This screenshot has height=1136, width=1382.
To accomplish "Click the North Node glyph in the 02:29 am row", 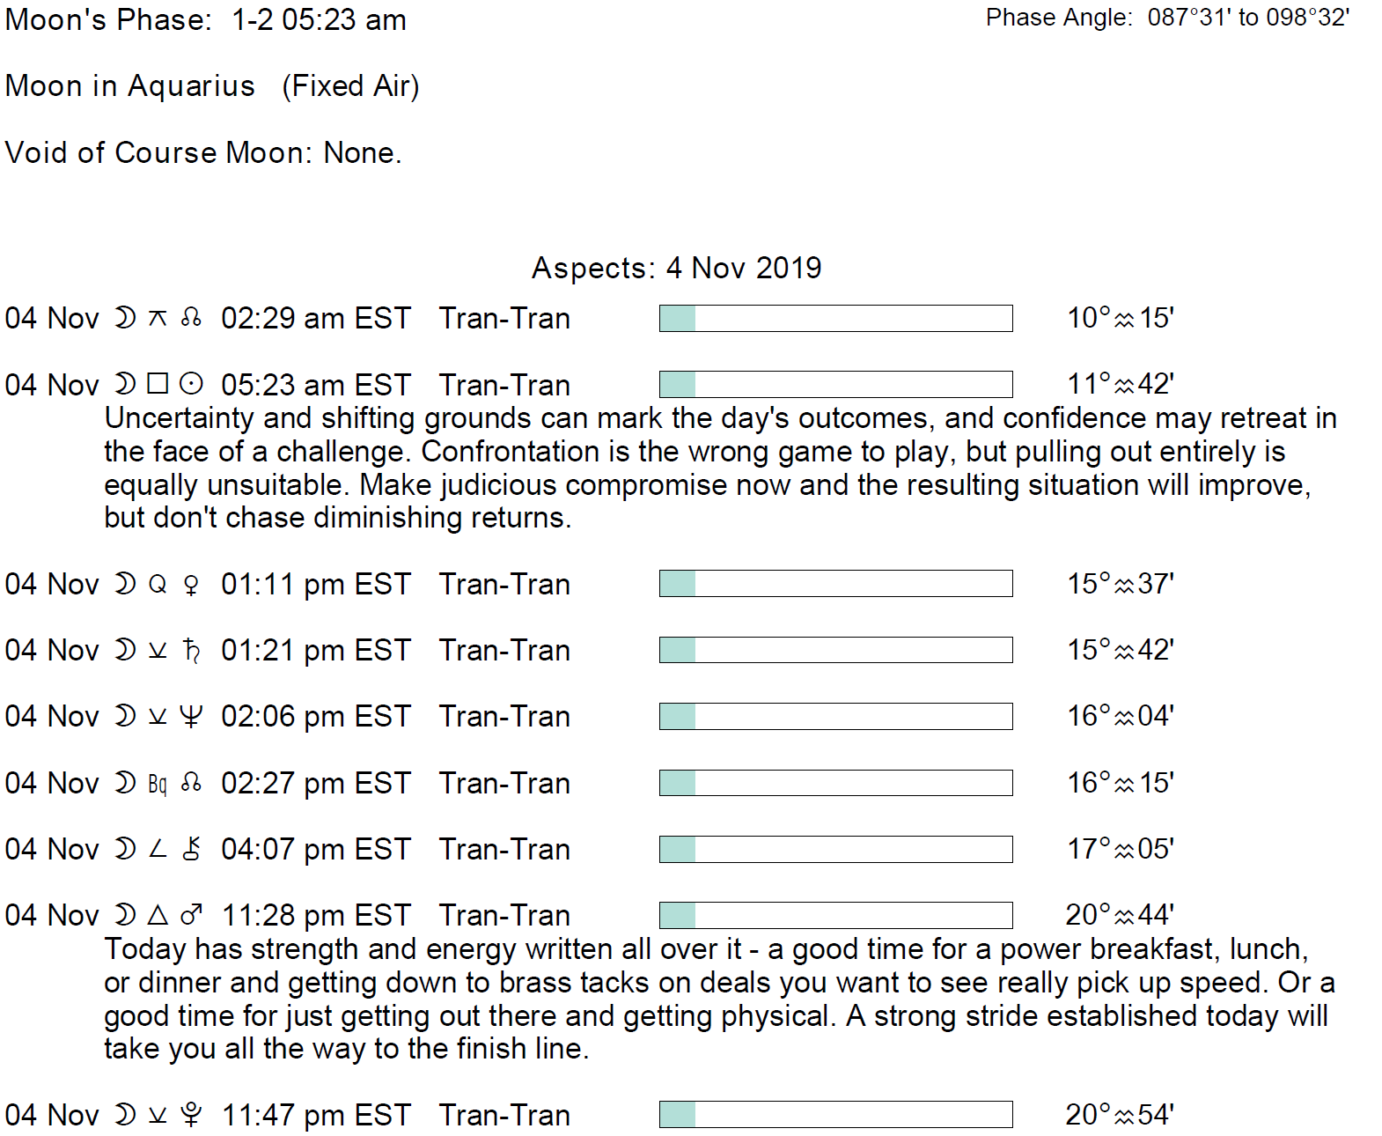I will pyautogui.click(x=191, y=318).
